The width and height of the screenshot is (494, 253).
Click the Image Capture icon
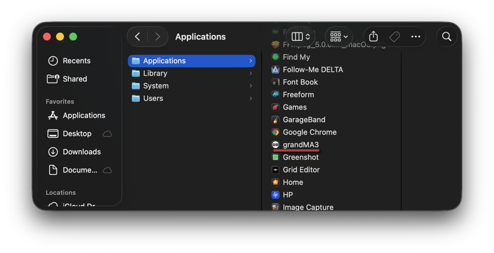tap(276, 207)
